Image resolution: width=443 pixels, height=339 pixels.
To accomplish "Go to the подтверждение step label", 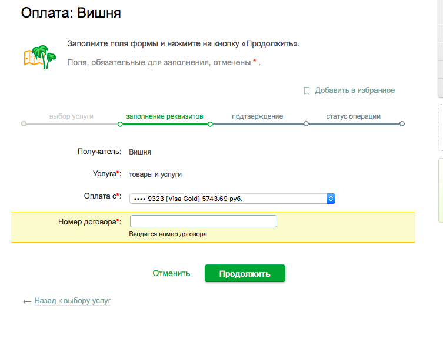I will [x=257, y=116].
